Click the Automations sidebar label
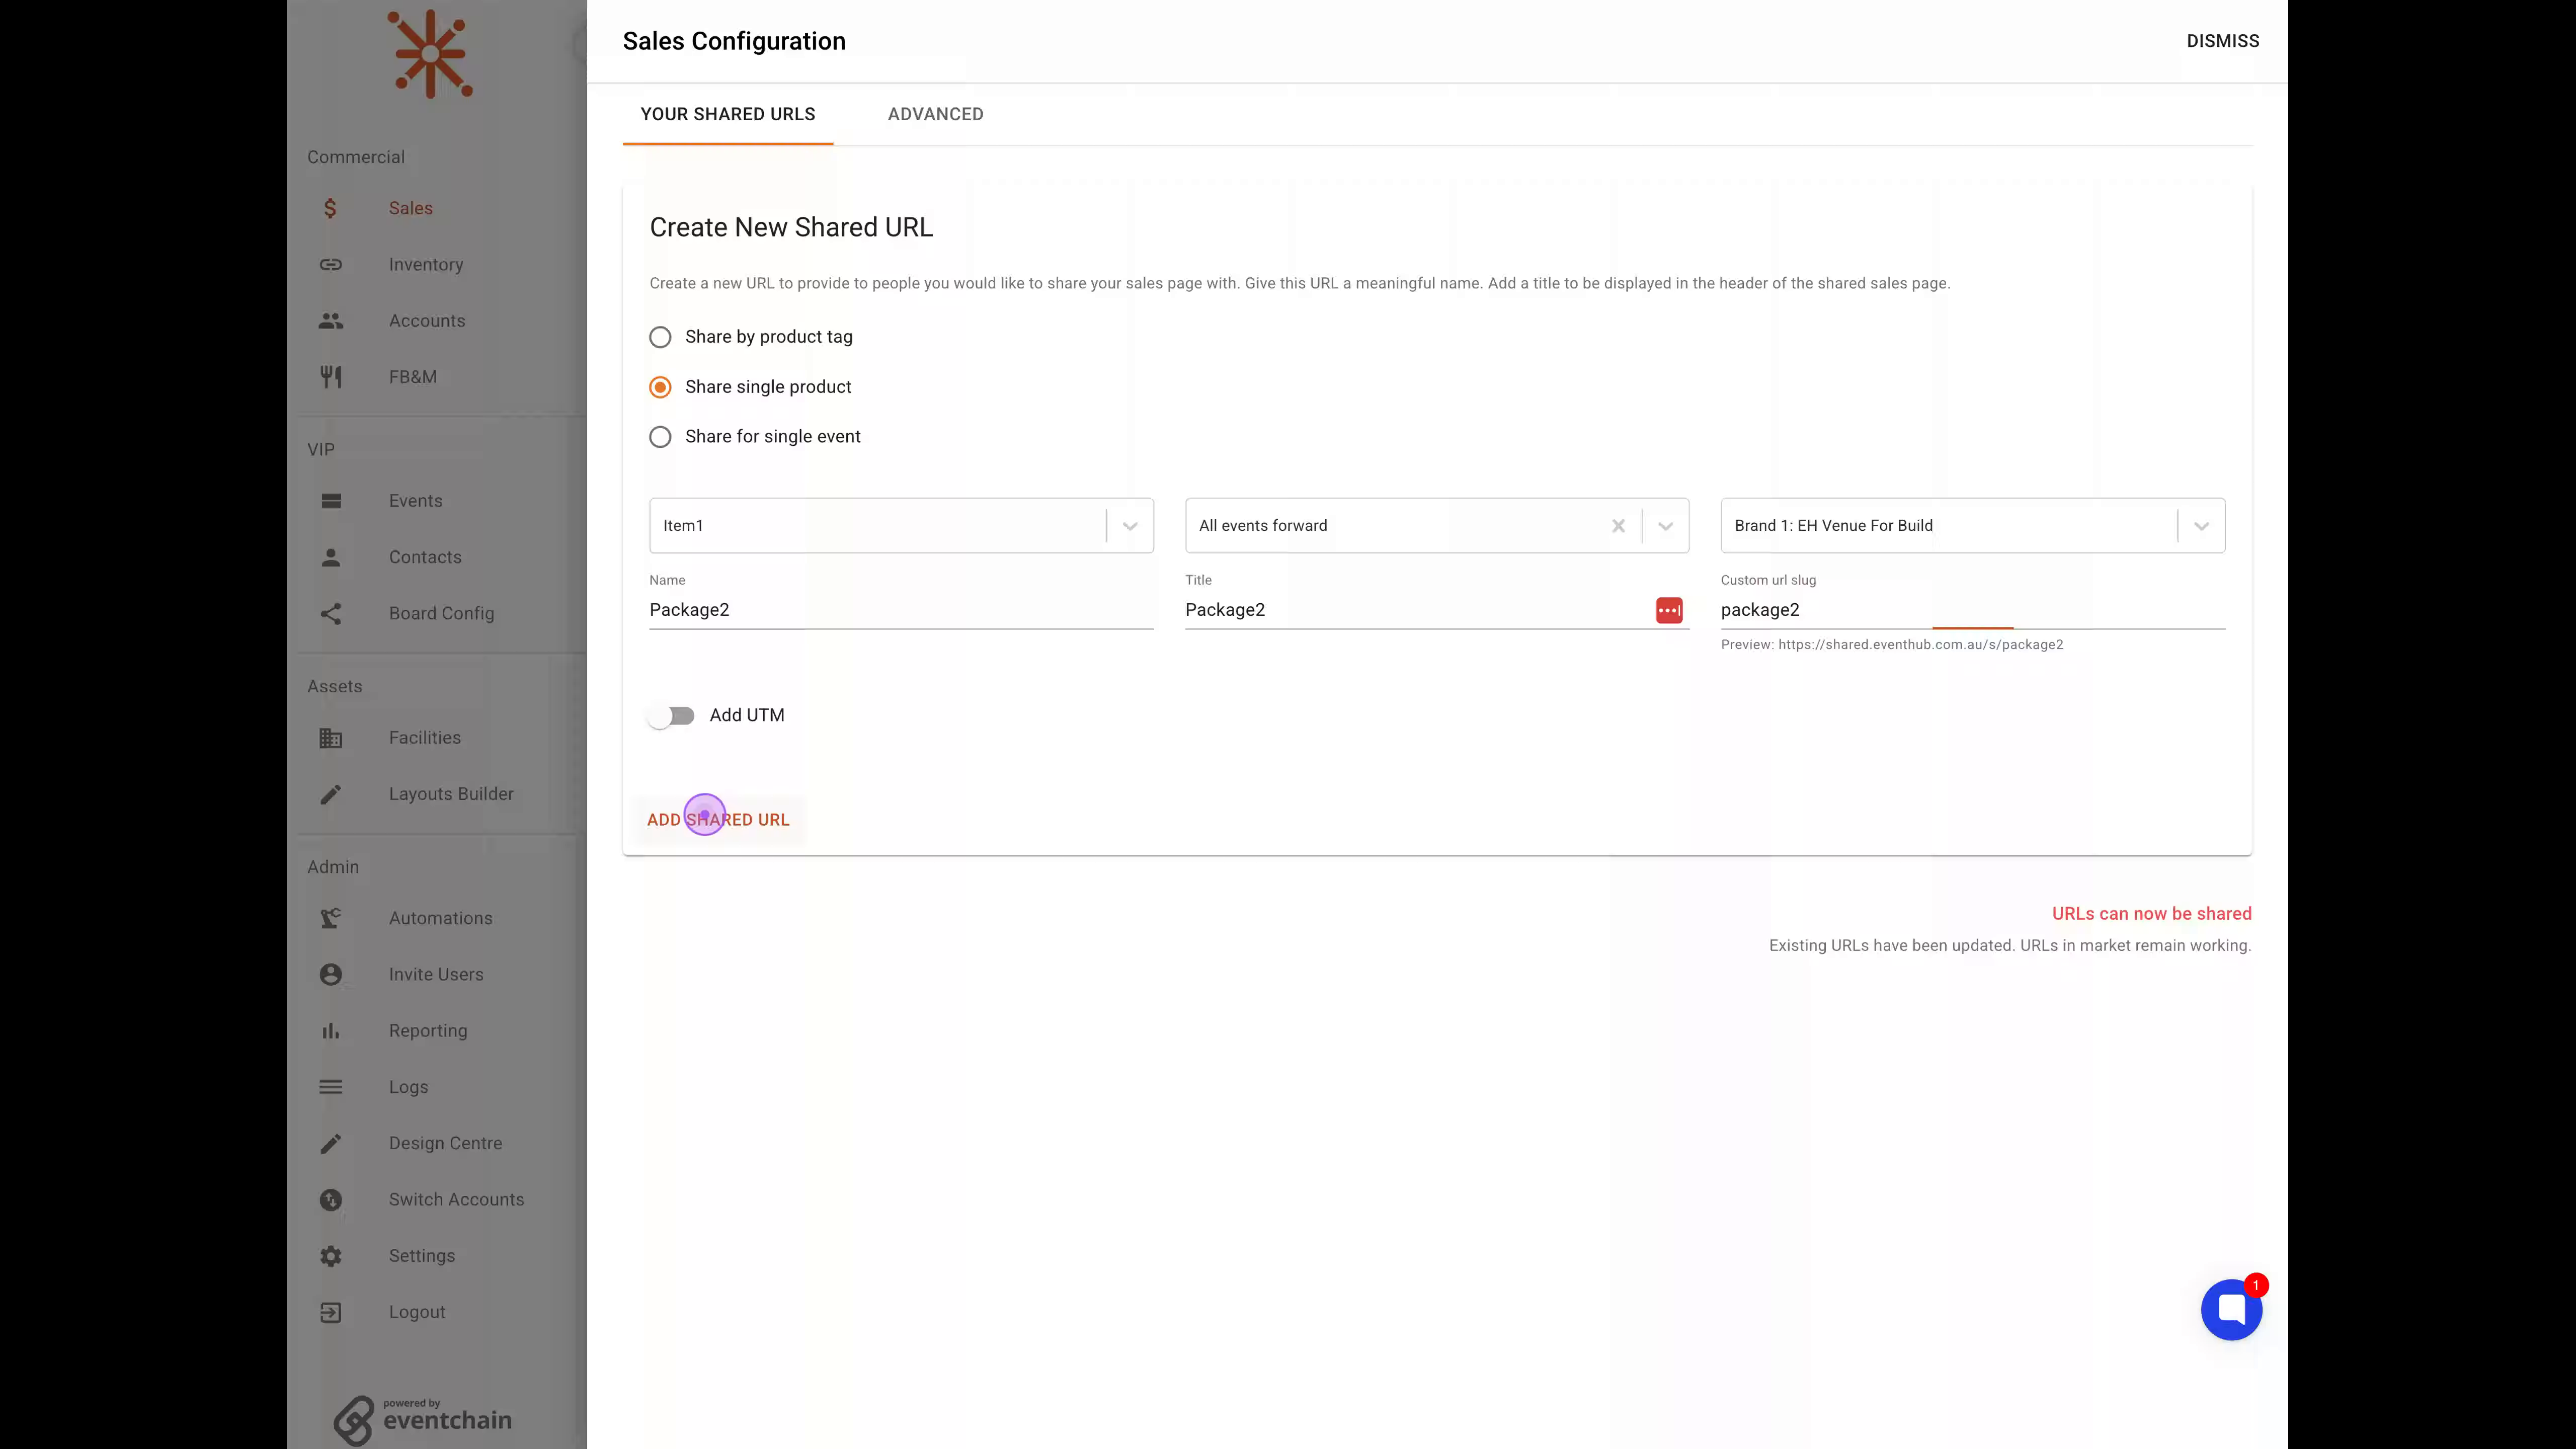 point(441,918)
